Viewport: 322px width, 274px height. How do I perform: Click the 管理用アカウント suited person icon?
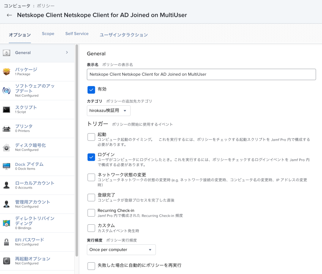click(x=6, y=204)
